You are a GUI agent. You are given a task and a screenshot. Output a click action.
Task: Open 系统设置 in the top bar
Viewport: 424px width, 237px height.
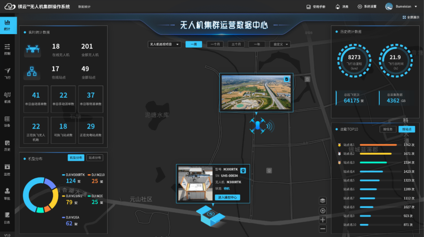[367, 7]
